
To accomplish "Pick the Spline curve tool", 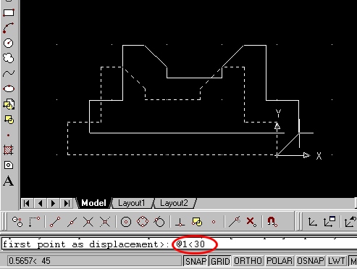I will click(9, 73).
